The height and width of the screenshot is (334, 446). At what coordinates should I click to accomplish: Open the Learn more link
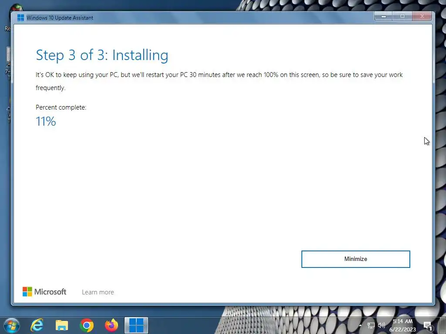[98, 292]
